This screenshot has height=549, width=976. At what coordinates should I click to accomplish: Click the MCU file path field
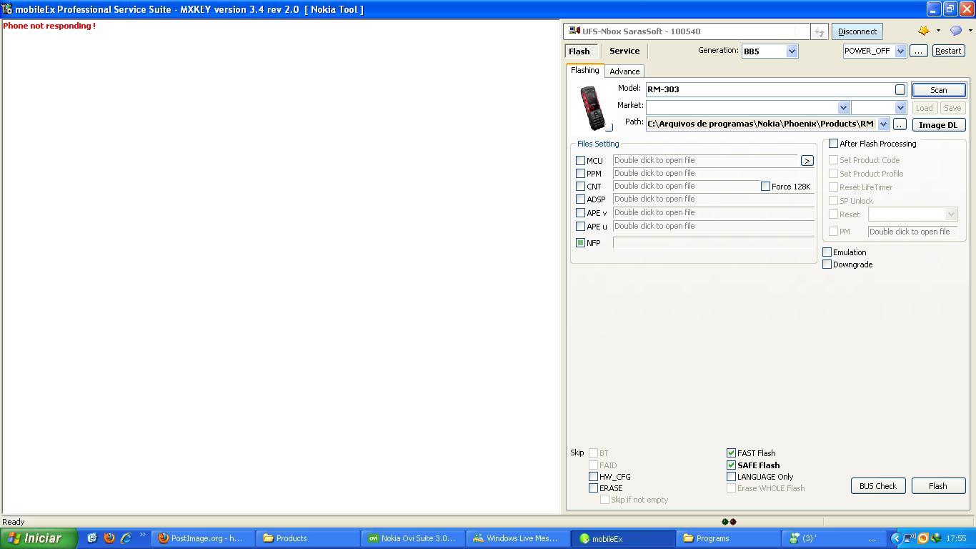(705, 161)
